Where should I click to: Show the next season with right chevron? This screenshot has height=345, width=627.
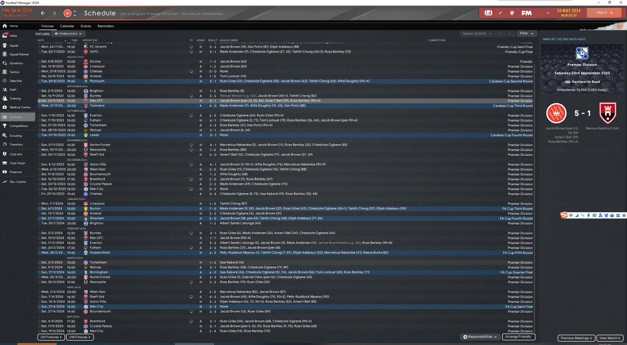[509, 34]
